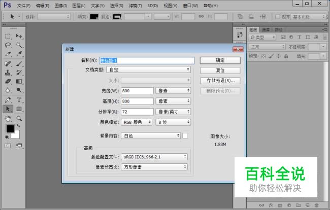Open the height unit dropdown
This screenshot has height=210, width=330.
[173, 101]
